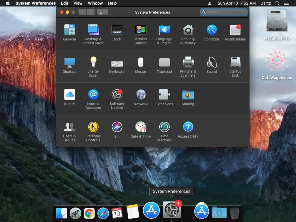Open Spotlight search from the menu bar
This screenshot has height=222, width=296.
(x=277, y=3)
